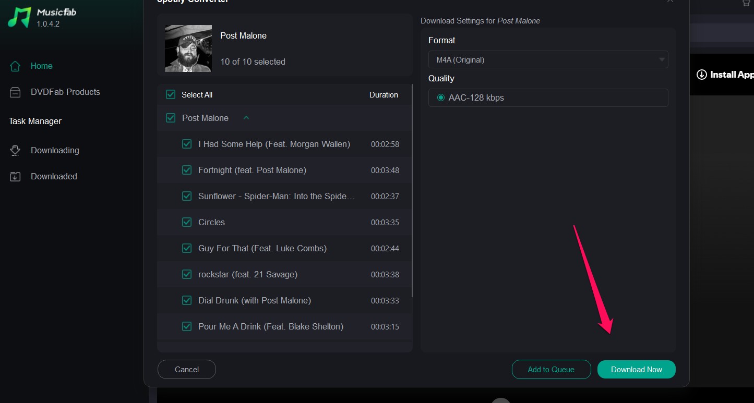This screenshot has height=403, width=754.
Task: Uncheck the Circles track checkbox
Action: point(187,222)
